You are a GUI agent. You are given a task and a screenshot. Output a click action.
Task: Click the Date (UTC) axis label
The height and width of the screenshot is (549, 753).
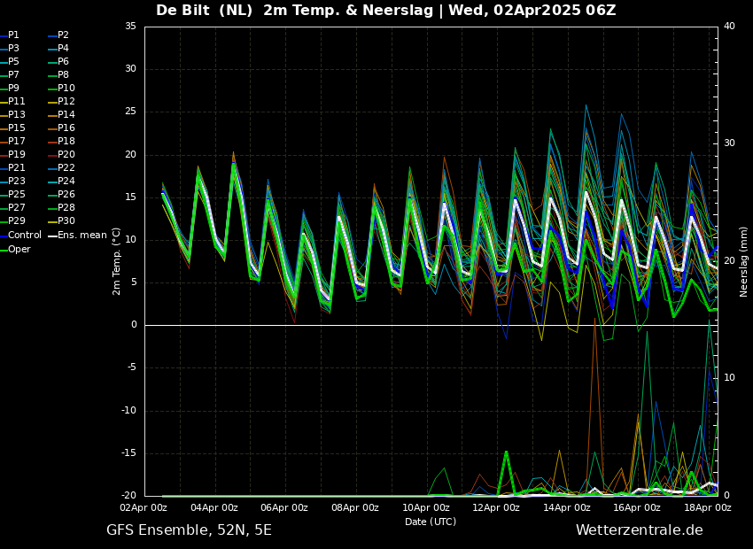pyautogui.click(x=431, y=522)
